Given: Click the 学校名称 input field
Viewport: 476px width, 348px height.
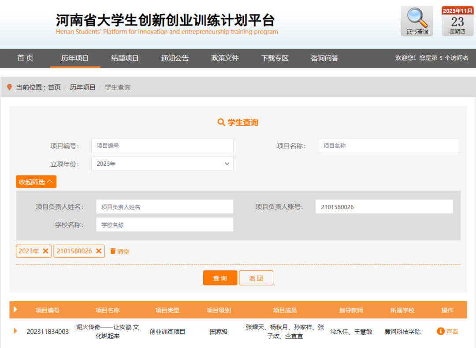Looking at the screenshot, I should pos(164,225).
